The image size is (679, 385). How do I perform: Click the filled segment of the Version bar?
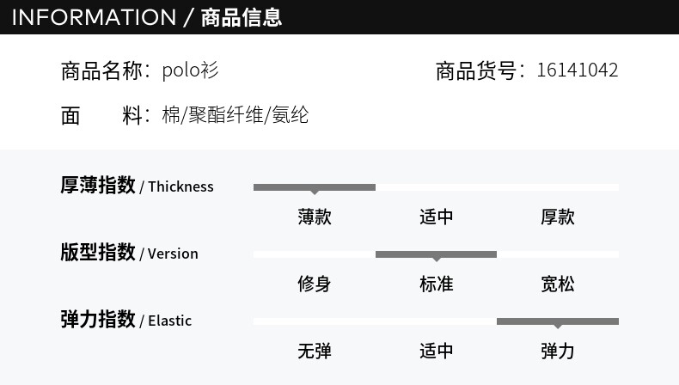tap(436, 254)
